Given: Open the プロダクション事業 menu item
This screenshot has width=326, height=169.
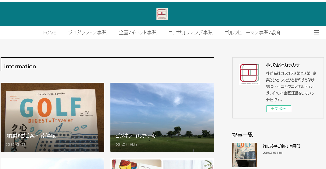Looking at the screenshot, I should (x=87, y=33).
